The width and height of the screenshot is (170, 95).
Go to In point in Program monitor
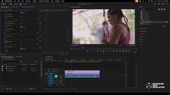click(98, 51)
